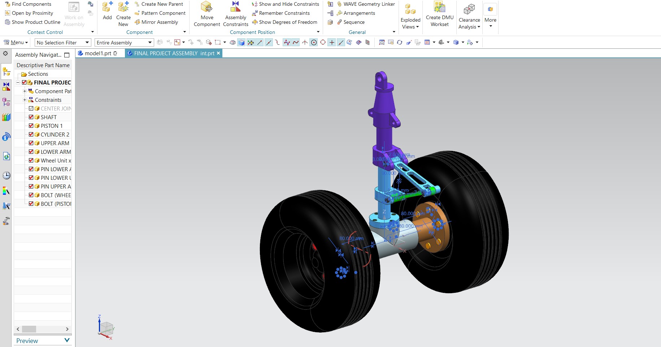
Task: Open the Context Control group dropdown arrow
Action: [x=92, y=32]
